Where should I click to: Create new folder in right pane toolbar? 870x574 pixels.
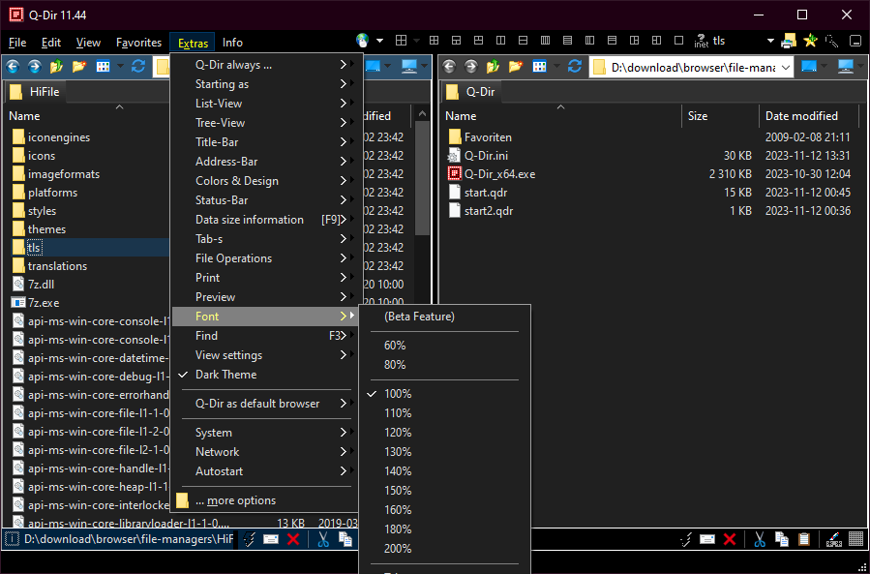coord(516,67)
